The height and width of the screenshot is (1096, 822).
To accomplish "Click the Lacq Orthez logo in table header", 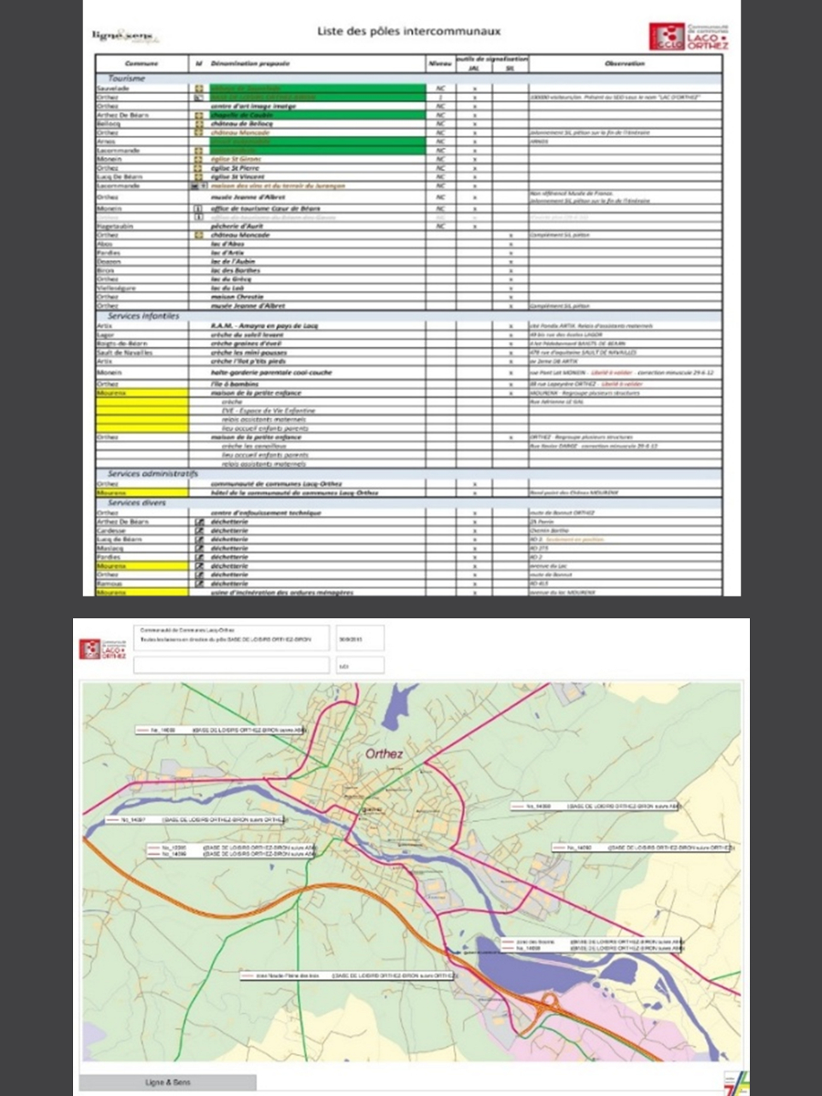I will click(x=694, y=36).
